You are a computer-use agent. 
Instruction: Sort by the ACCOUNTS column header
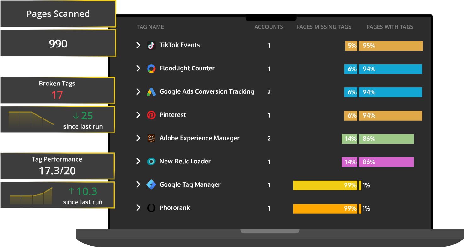[269, 27]
